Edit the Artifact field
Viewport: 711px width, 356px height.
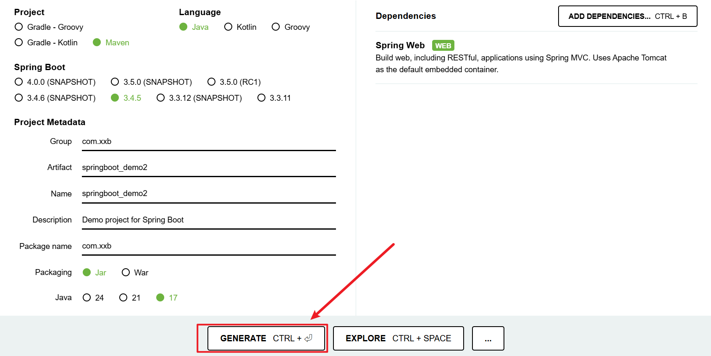(209, 168)
